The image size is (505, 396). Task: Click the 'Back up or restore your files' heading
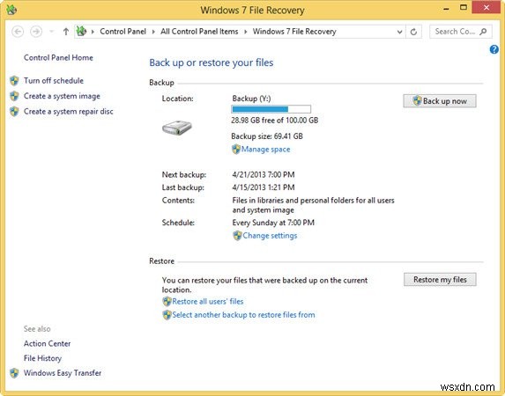pos(212,62)
